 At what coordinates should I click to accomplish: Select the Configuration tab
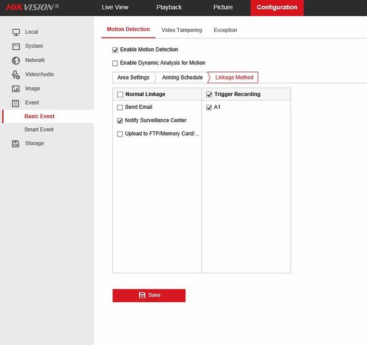(277, 8)
